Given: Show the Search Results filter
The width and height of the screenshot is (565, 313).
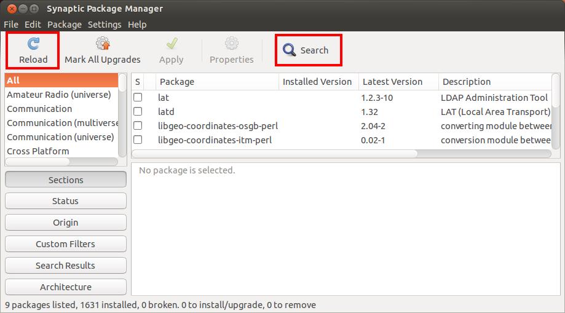Looking at the screenshot, I should (x=65, y=266).
